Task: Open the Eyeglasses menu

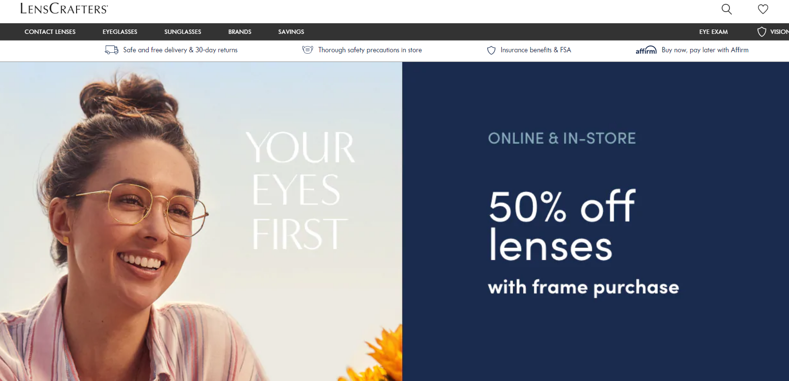Action: (120, 32)
